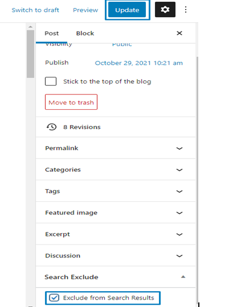This screenshot has width=241, height=307.
Task: Close the settings sidebar panel
Action: [x=179, y=34]
